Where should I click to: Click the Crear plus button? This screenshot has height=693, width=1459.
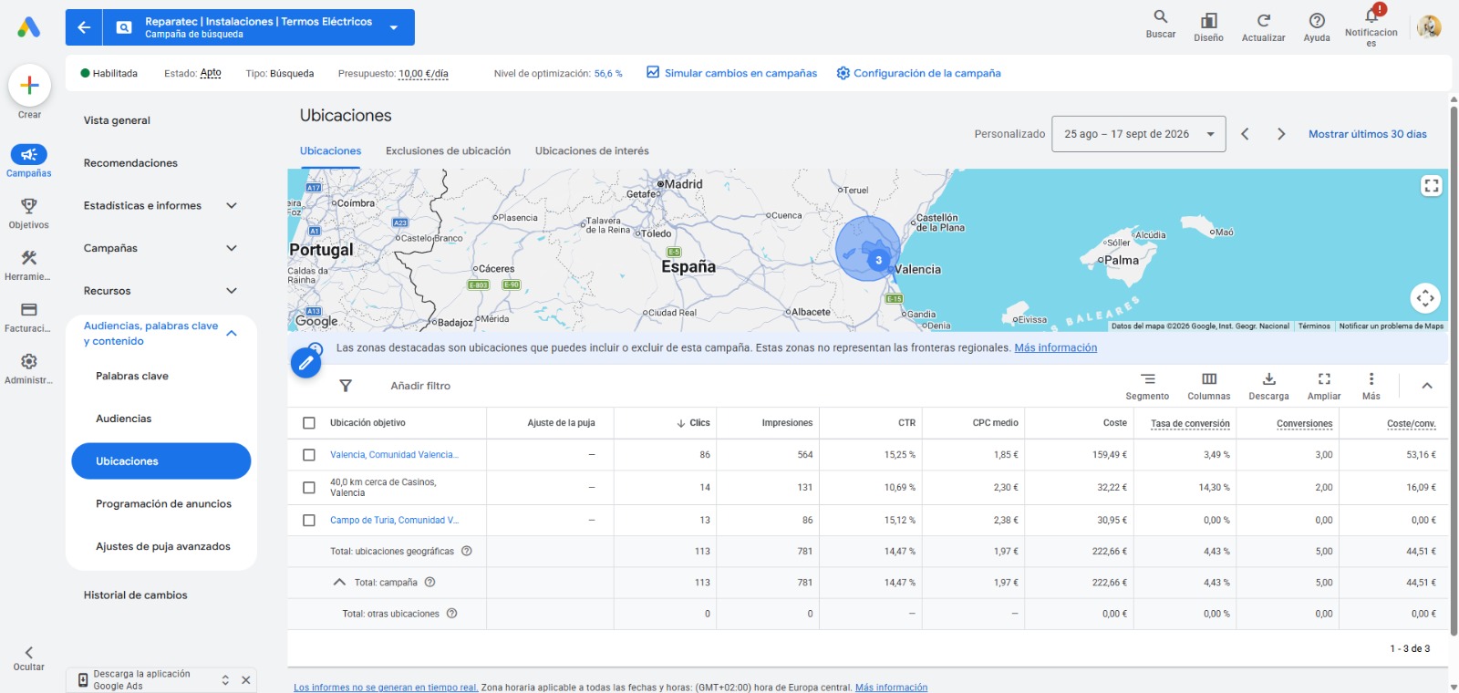click(x=29, y=86)
